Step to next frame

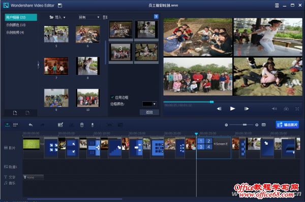(x=247, y=109)
